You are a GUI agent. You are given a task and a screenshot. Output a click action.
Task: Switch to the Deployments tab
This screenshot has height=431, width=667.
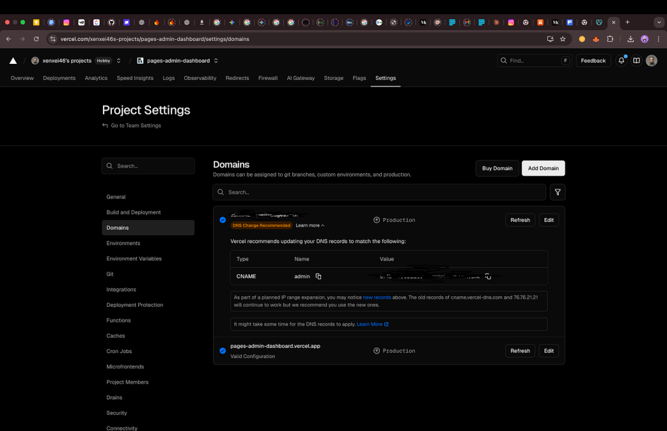(x=59, y=78)
